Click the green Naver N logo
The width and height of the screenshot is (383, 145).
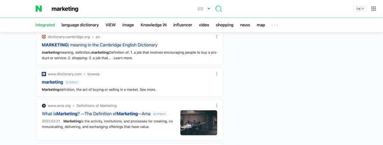[x=39, y=9]
